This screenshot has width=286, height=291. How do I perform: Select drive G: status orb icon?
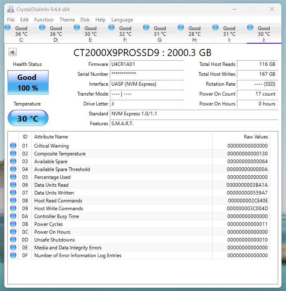146,27
